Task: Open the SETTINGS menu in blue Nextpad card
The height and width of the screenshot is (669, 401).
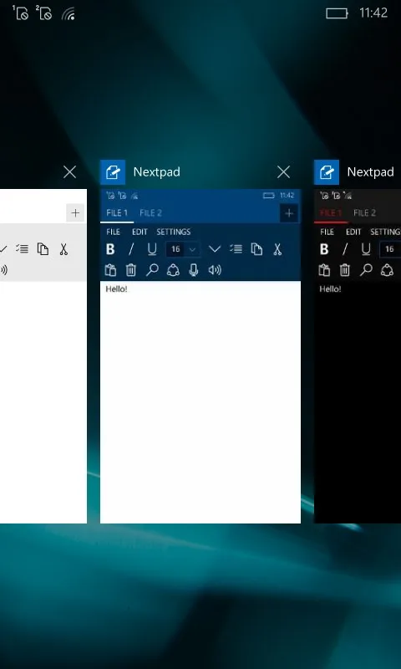Action: click(x=174, y=232)
